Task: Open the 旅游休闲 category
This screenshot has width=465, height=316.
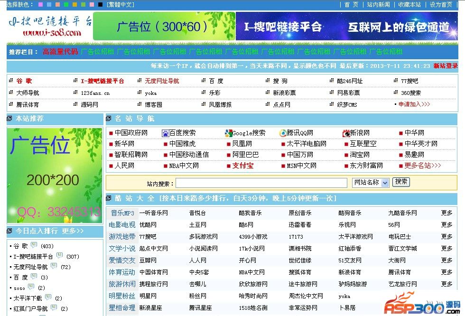Action: pos(122,284)
